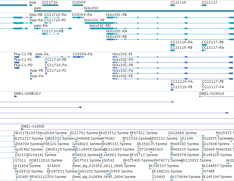Click the Dmel_dig_010684_0645_2804.3prime label
Screen dimensions: 234x181
point(104,177)
